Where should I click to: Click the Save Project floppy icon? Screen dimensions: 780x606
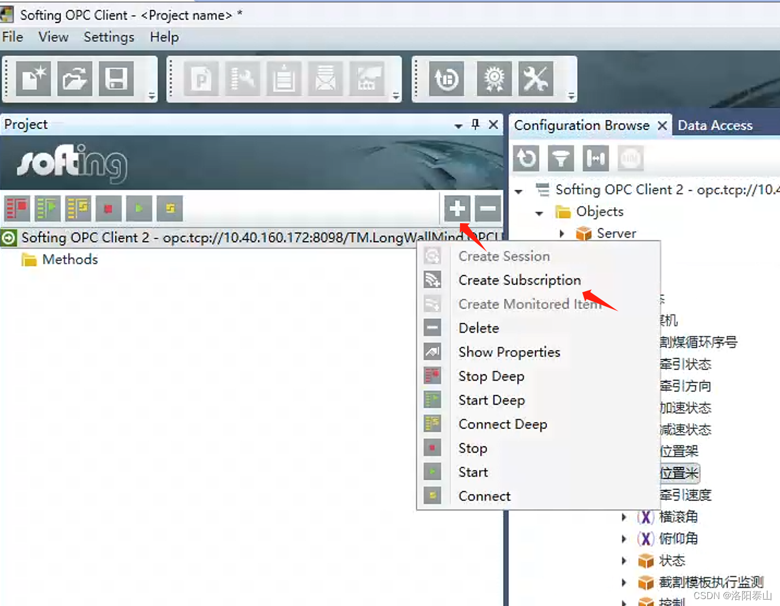[x=116, y=78]
